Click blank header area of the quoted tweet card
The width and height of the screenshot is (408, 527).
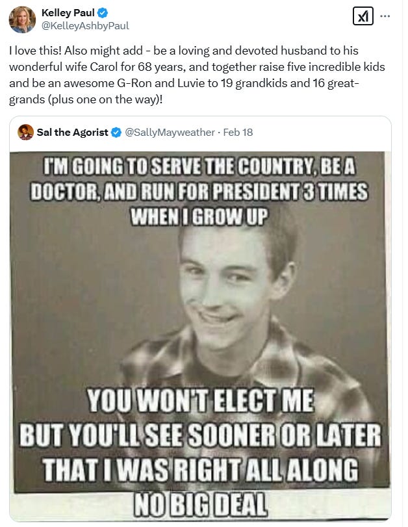(319, 133)
